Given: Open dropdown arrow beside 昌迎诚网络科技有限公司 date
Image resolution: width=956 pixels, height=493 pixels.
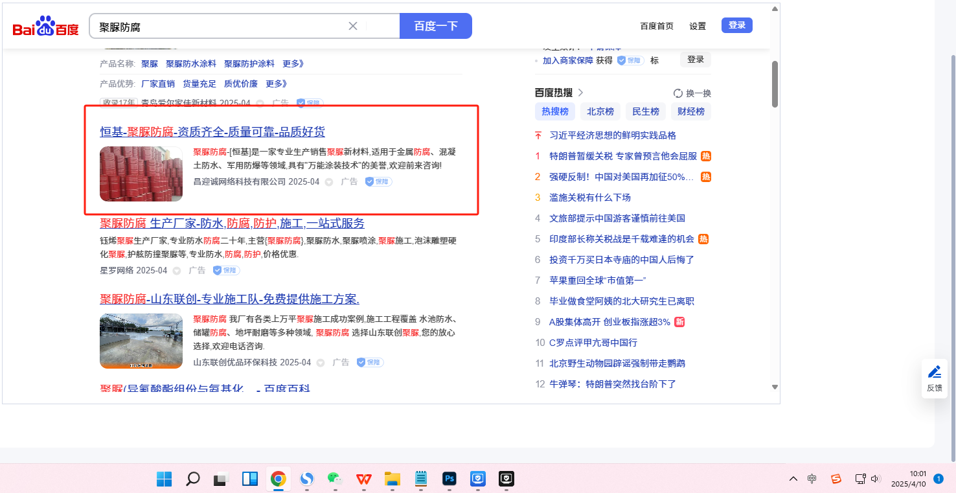Looking at the screenshot, I should [328, 182].
